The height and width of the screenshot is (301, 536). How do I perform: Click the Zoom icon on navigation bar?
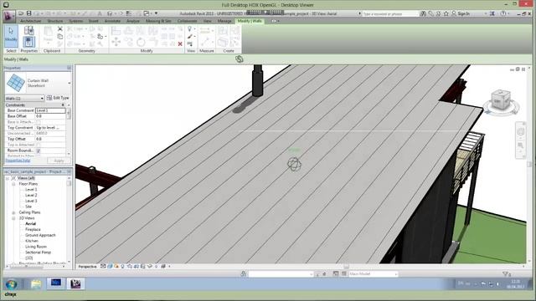521,145
